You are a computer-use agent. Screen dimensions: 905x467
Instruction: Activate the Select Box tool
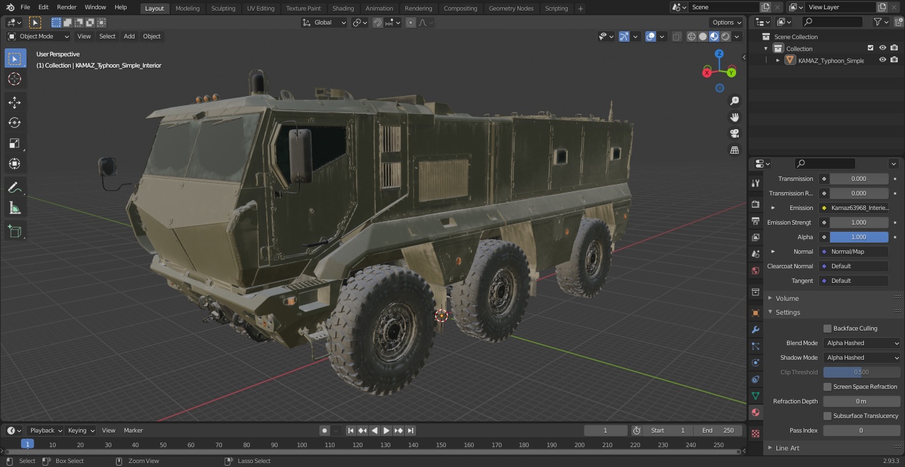(x=15, y=58)
